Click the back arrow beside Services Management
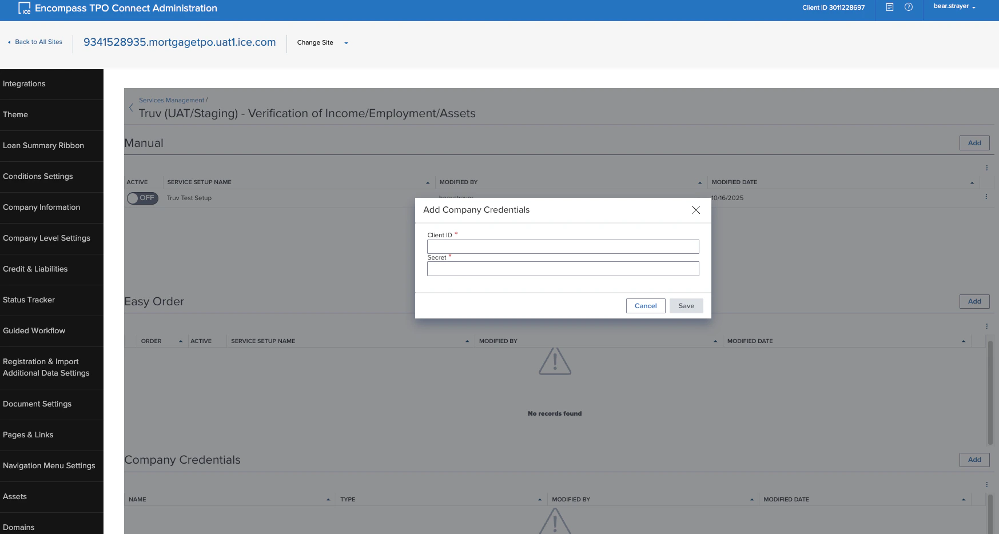999x534 pixels. pyautogui.click(x=131, y=107)
